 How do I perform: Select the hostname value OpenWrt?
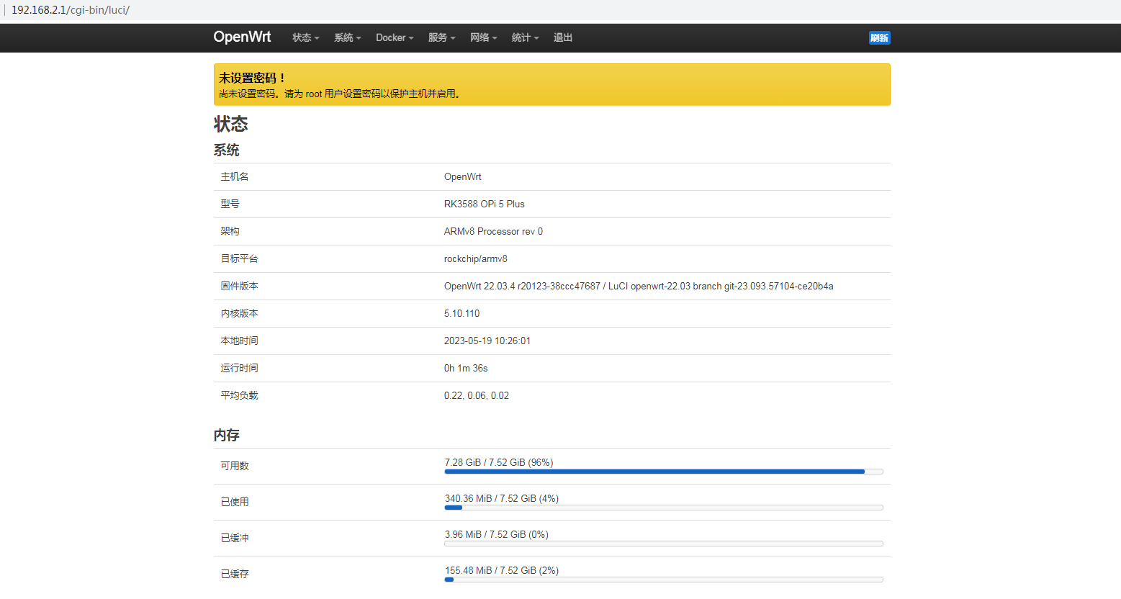tap(463, 176)
